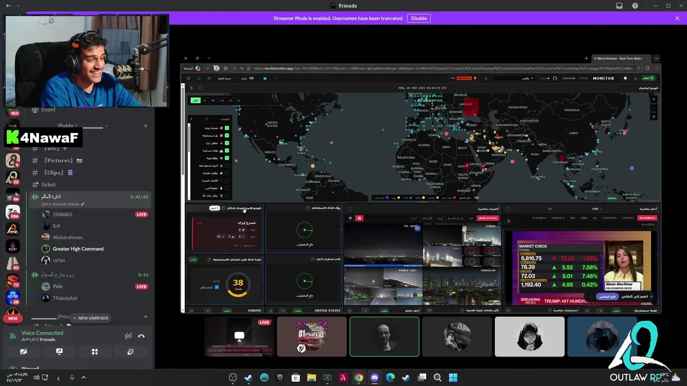The width and height of the screenshot is (687, 386).
Task: Select 24h map time range
Action: click(x=222, y=100)
